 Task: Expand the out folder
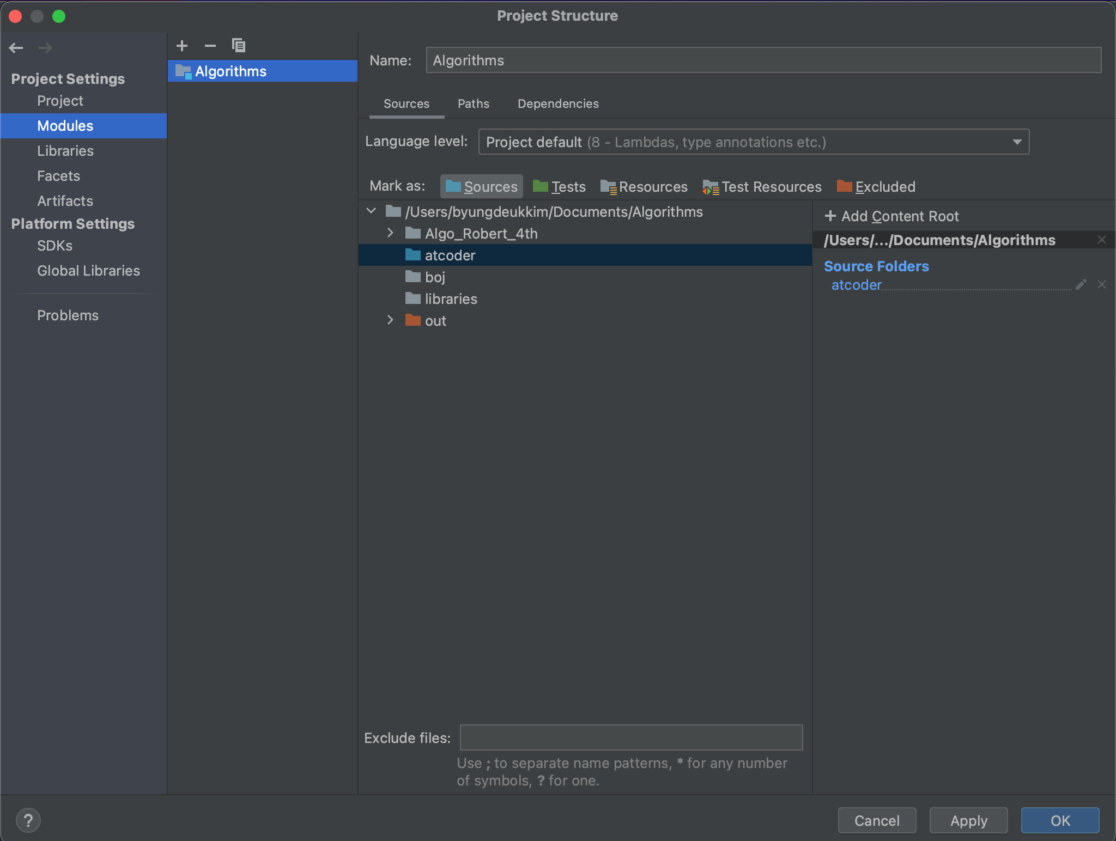coord(390,320)
